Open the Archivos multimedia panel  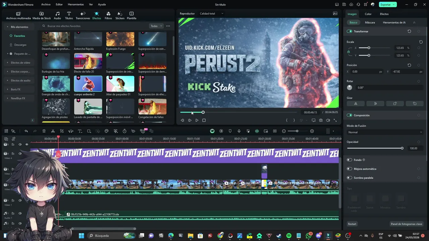click(18, 16)
